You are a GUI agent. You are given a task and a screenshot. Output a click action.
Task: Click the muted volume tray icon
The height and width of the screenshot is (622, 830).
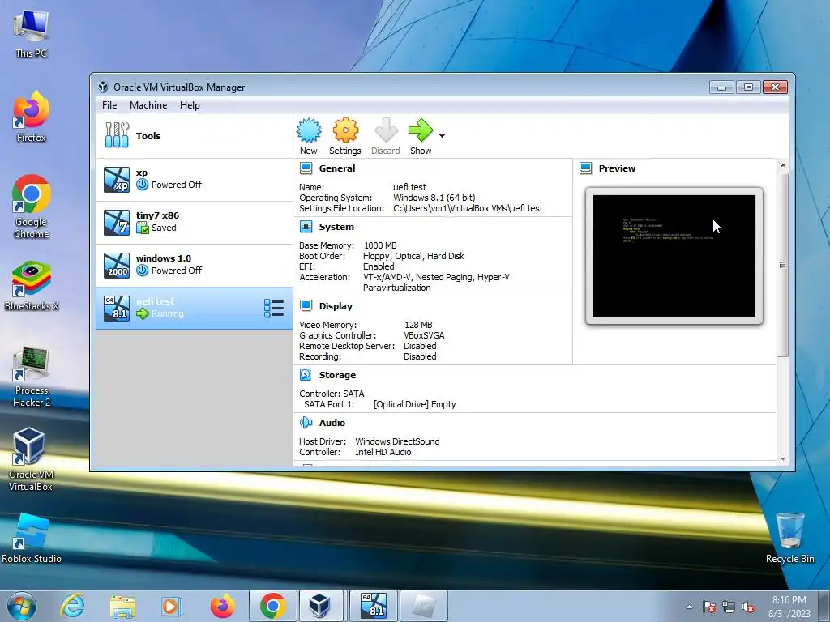click(748, 607)
